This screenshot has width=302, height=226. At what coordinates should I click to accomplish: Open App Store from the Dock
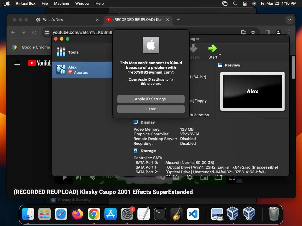click(110, 214)
